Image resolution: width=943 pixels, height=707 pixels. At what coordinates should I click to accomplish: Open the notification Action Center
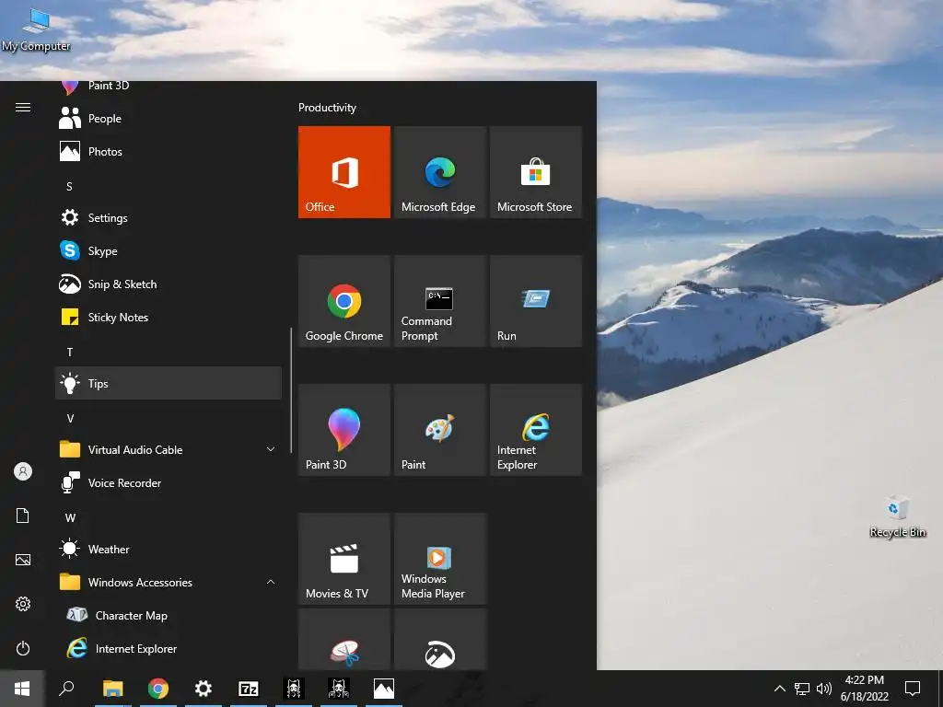click(x=913, y=689)
